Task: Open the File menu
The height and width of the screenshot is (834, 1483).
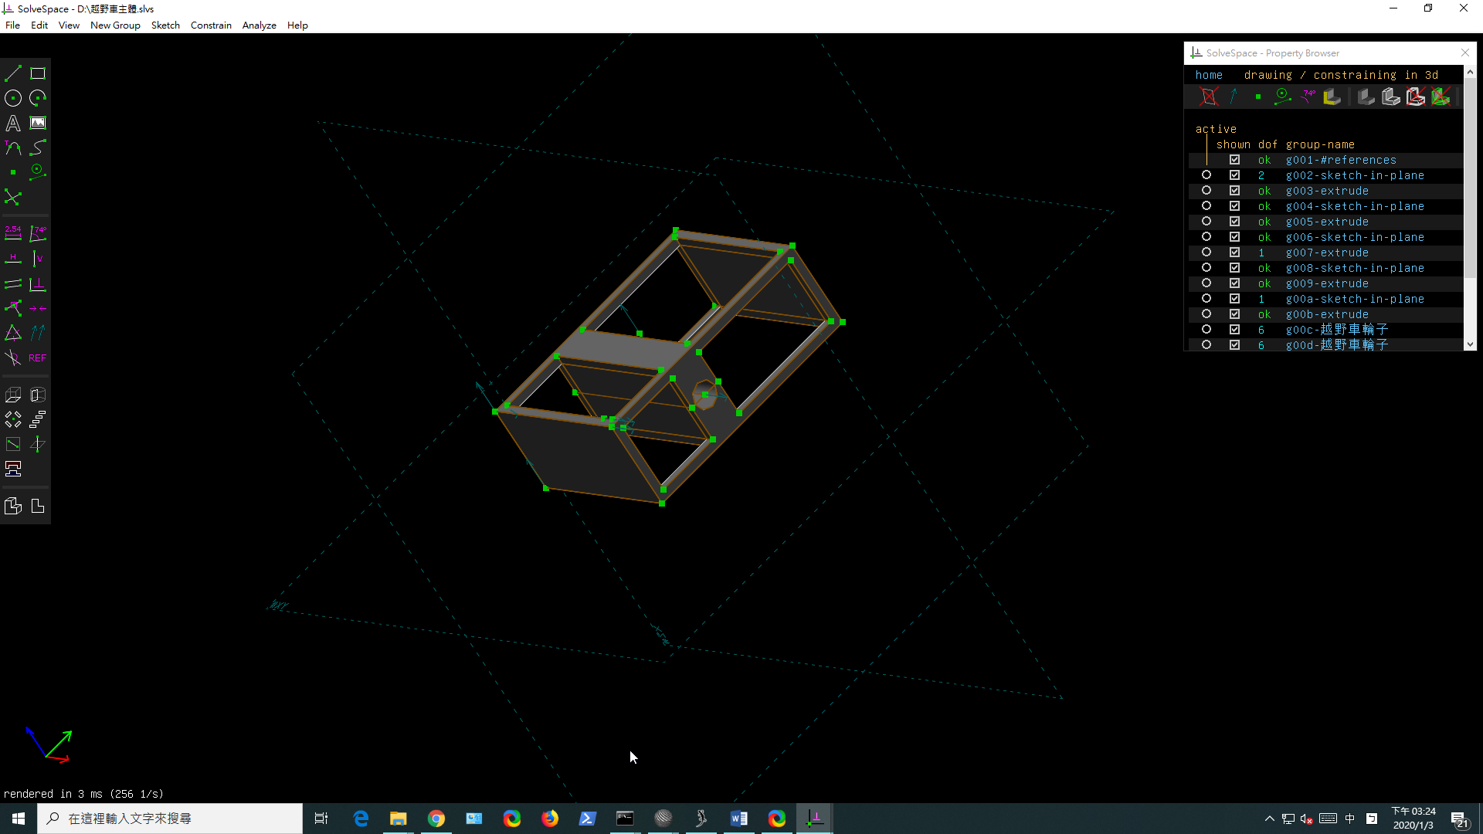Action: [x=12, y=25]
